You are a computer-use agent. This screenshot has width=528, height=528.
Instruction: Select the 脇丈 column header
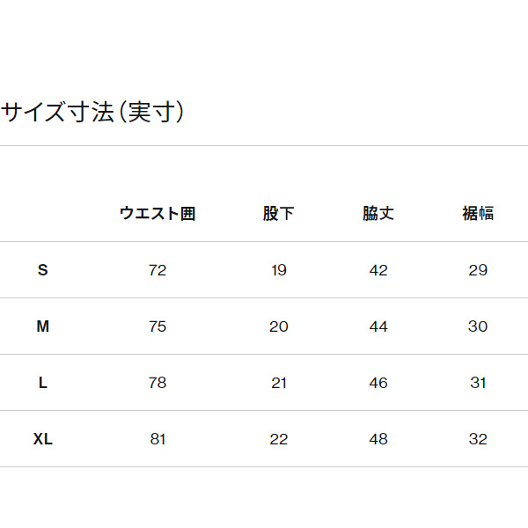pyautogui.click(x=378, y=214)
